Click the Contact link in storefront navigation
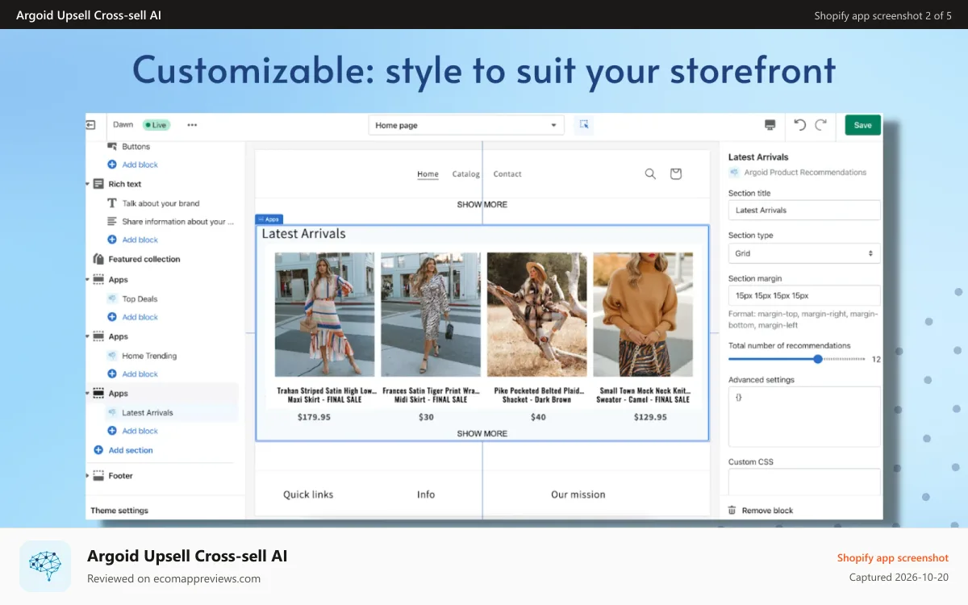The image size is (968, 605). (507, 173)
